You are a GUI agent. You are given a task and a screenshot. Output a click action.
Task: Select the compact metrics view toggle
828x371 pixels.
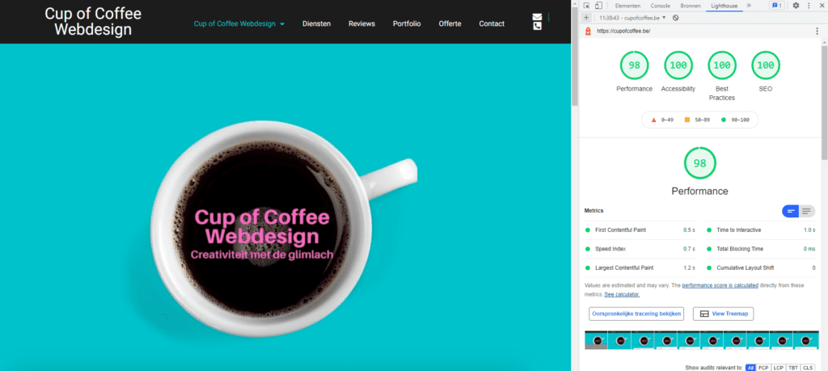click(x=791, y=211)
